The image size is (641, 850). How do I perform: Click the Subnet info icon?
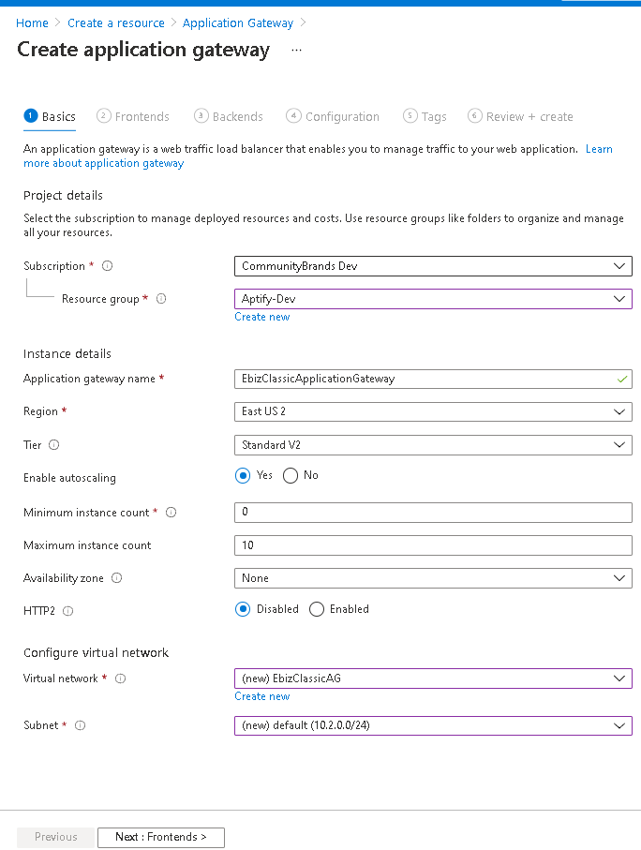(x=80, y=724)
